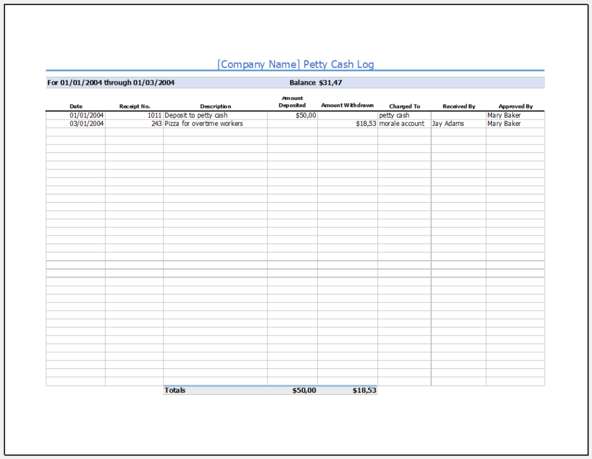Screen dimensions: 592x459
Task: Click the date range text for 01/01/2004 through 01/03/2004
Action: [110, 83]
